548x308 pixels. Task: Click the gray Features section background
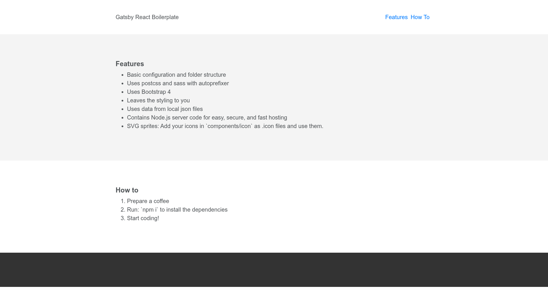[x=428, y=97]
